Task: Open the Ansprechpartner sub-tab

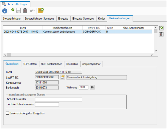Action: click(91, 64)
